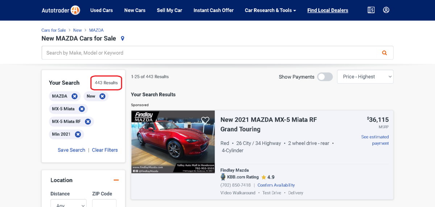Click the (702) 850-7418 phone number
Image resolution: width=435 pixels, height=207 pixels.
pos(236,185)
